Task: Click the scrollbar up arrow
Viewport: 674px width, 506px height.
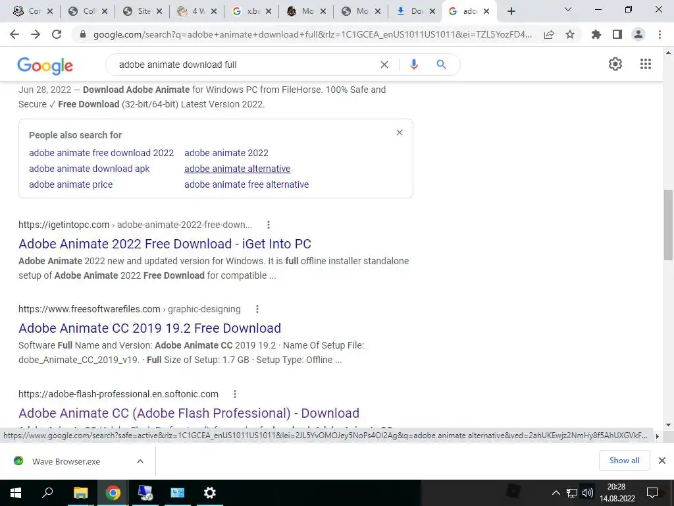Action: pos(668,53)
